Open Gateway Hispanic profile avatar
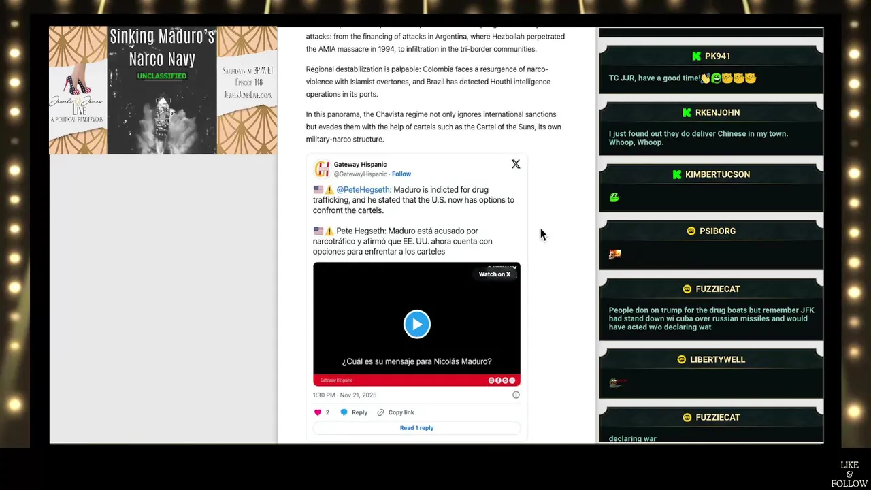This screenshot has height=490, width=871. click(322, 169)
